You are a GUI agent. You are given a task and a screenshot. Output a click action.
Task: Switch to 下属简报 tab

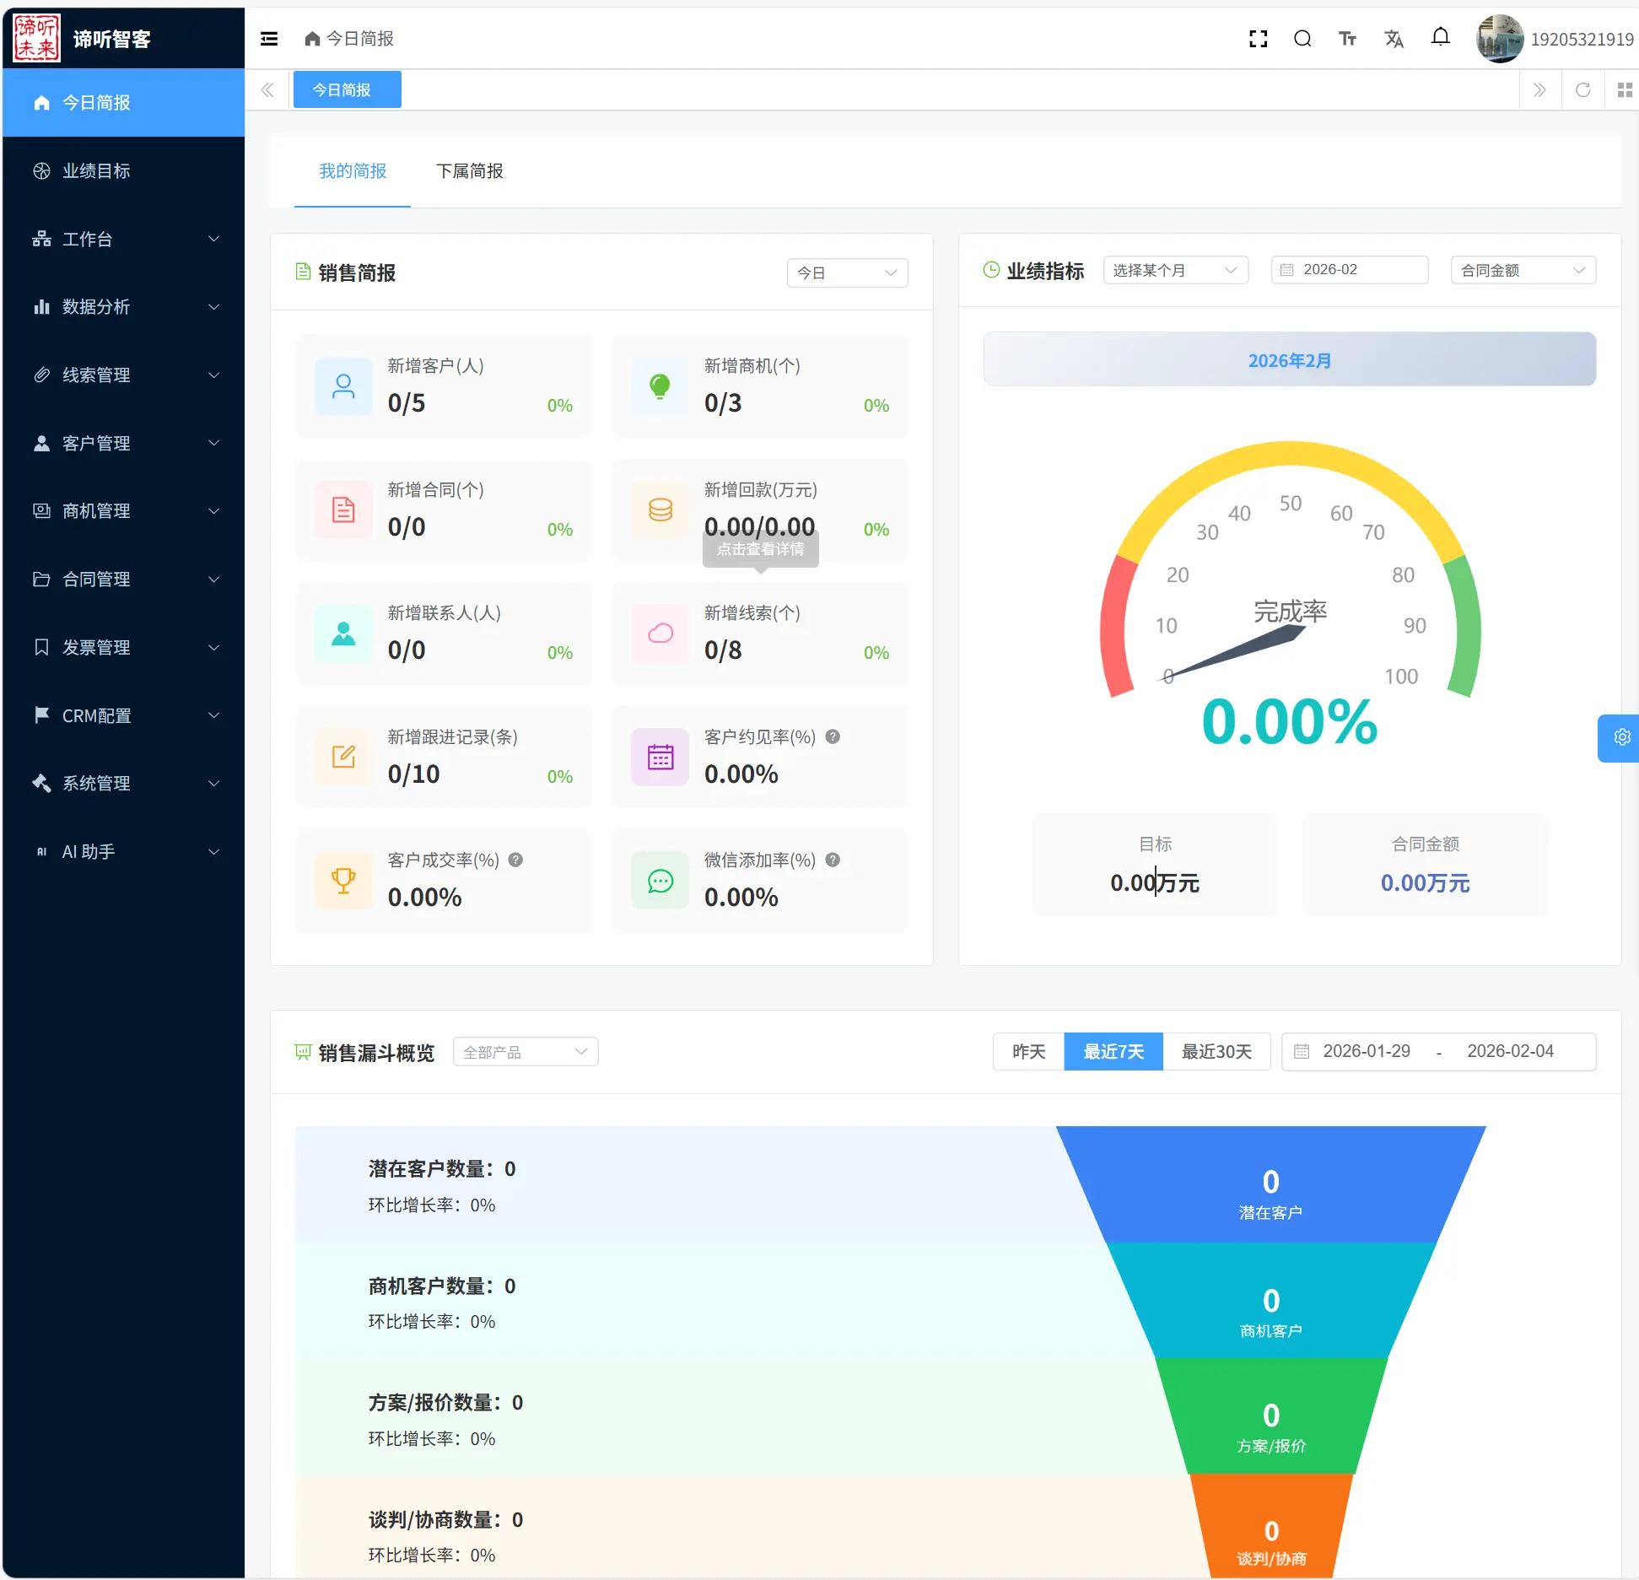click(470, 171)
